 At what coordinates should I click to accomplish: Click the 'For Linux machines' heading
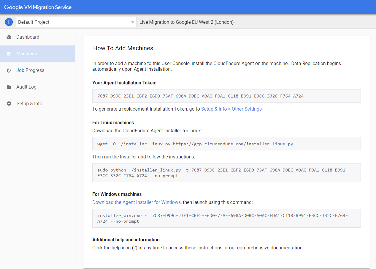click(113, 123)
